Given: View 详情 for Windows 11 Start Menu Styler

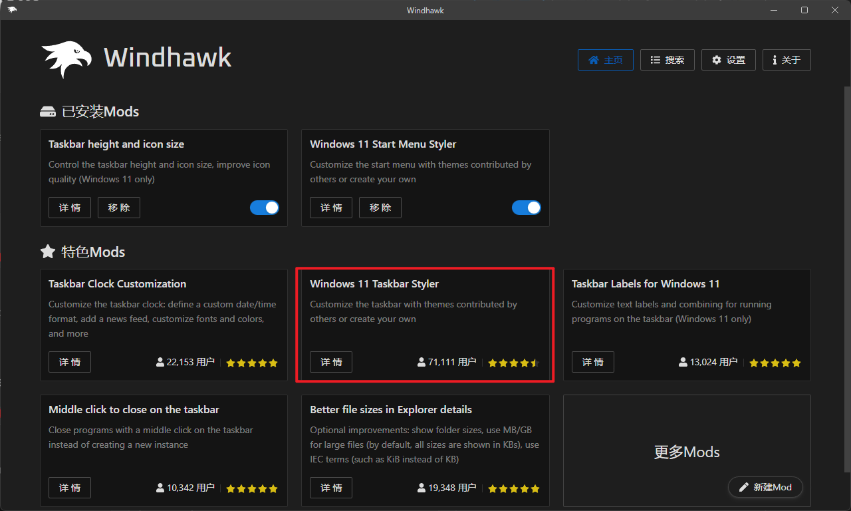Looking at the screenshot, I should tap(331, 208).
